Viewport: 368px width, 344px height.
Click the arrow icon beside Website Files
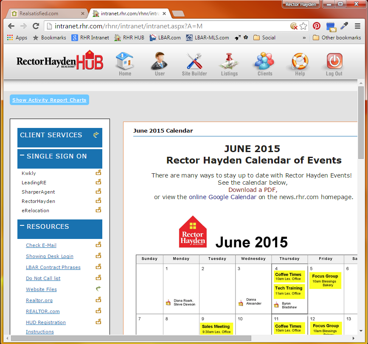98,289
